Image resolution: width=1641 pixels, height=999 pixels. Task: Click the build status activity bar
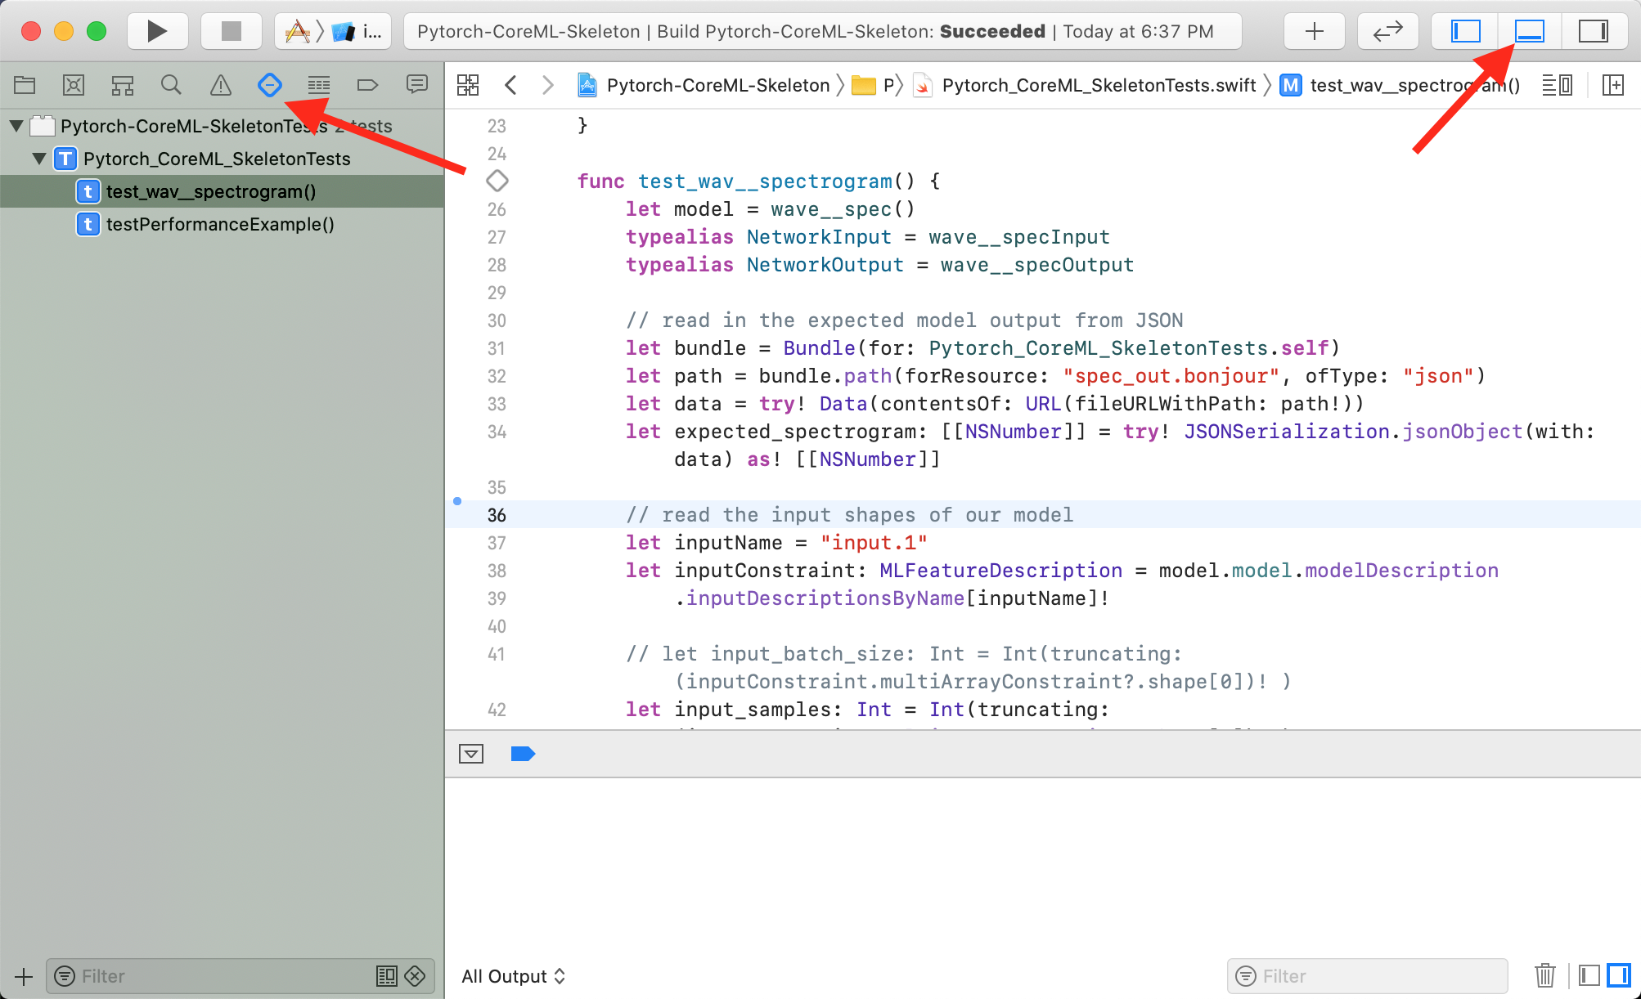(822, 31)
